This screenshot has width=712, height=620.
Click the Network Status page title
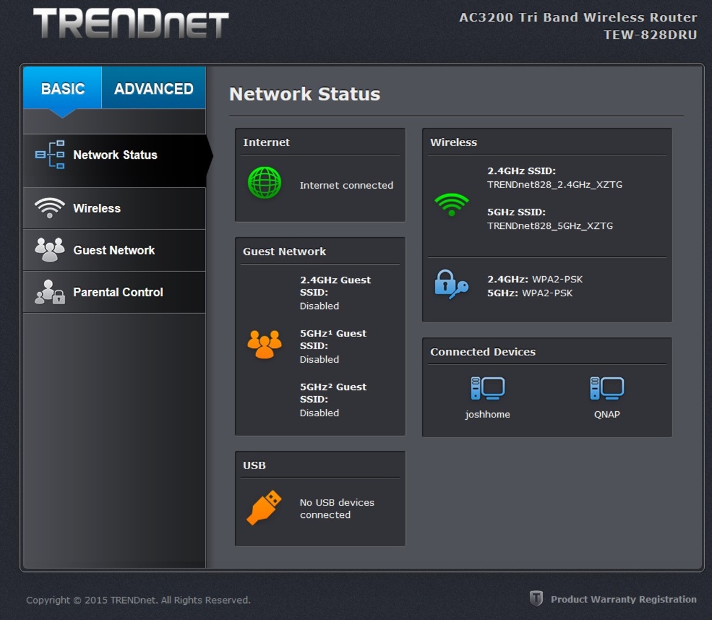pos(305,94)
